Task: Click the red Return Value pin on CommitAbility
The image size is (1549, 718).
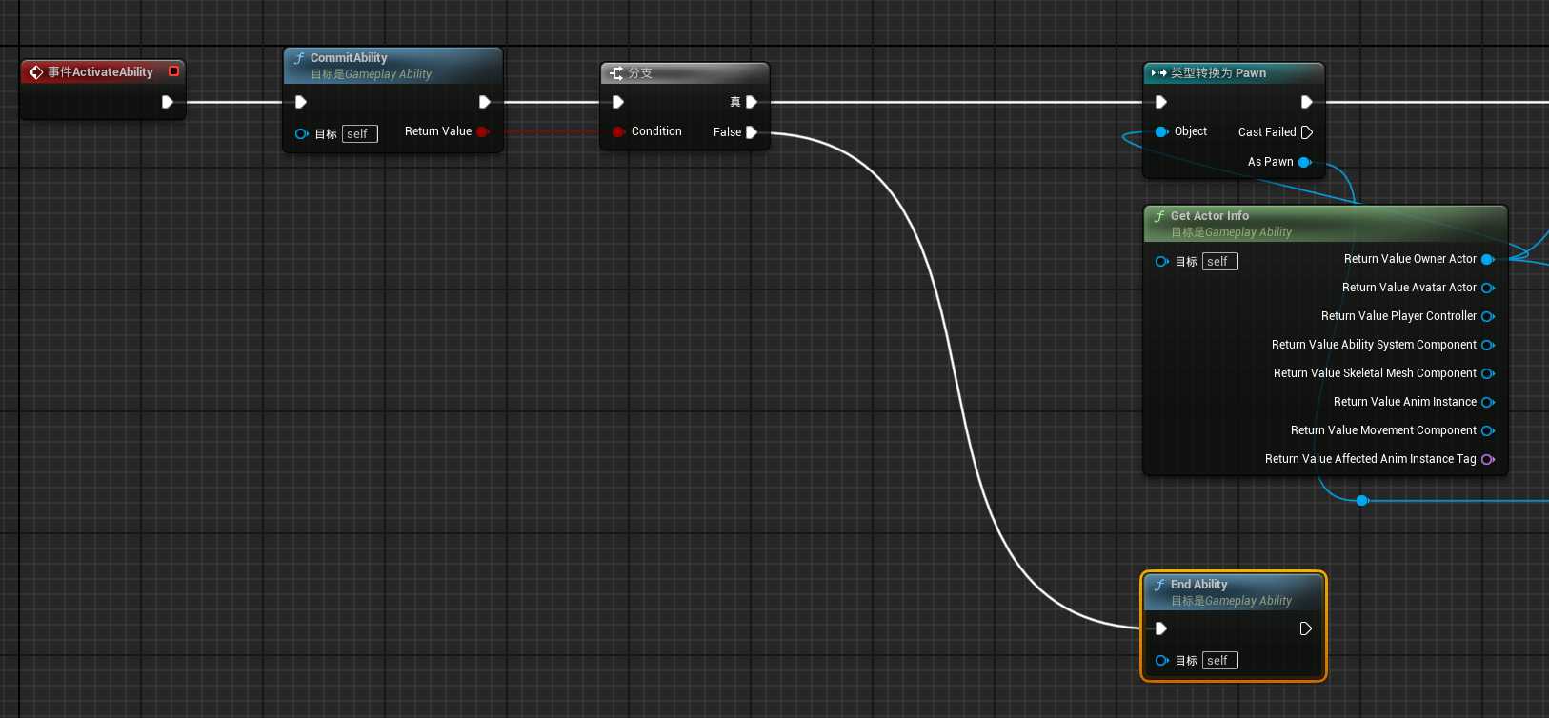Action: click(x=482, y=131)
